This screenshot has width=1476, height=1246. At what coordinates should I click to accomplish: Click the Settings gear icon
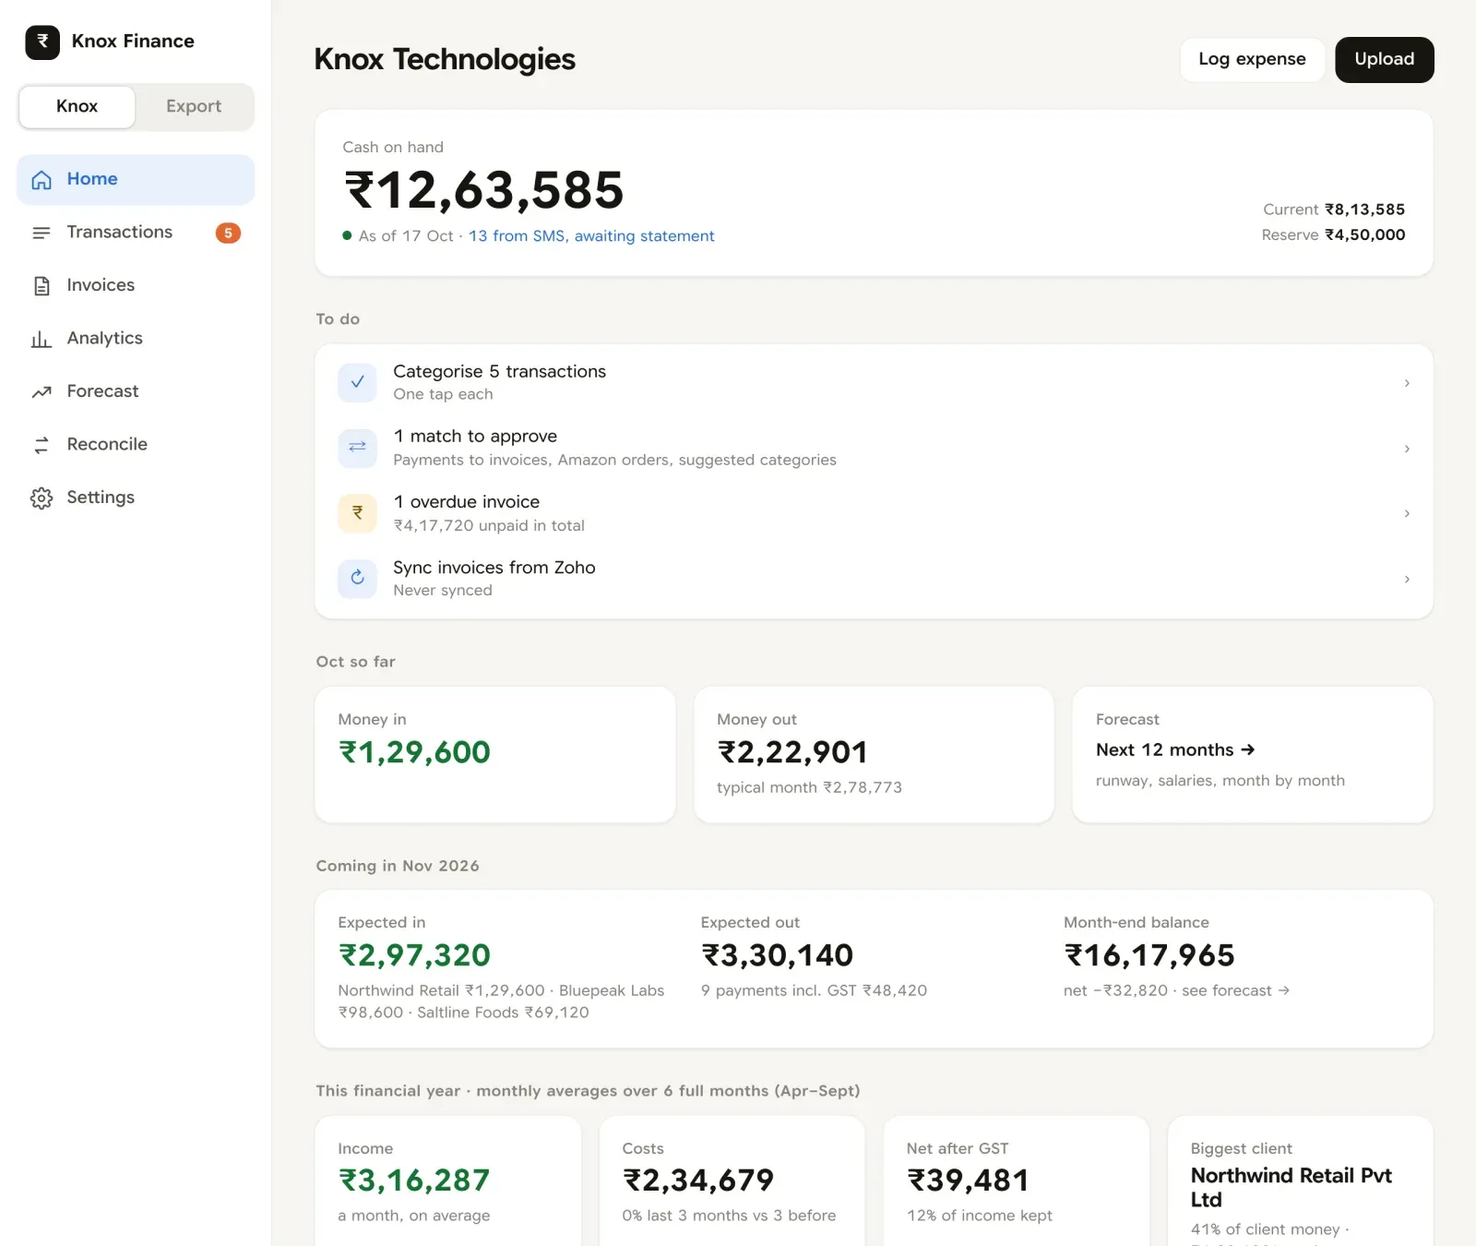[x=42, y=498]
